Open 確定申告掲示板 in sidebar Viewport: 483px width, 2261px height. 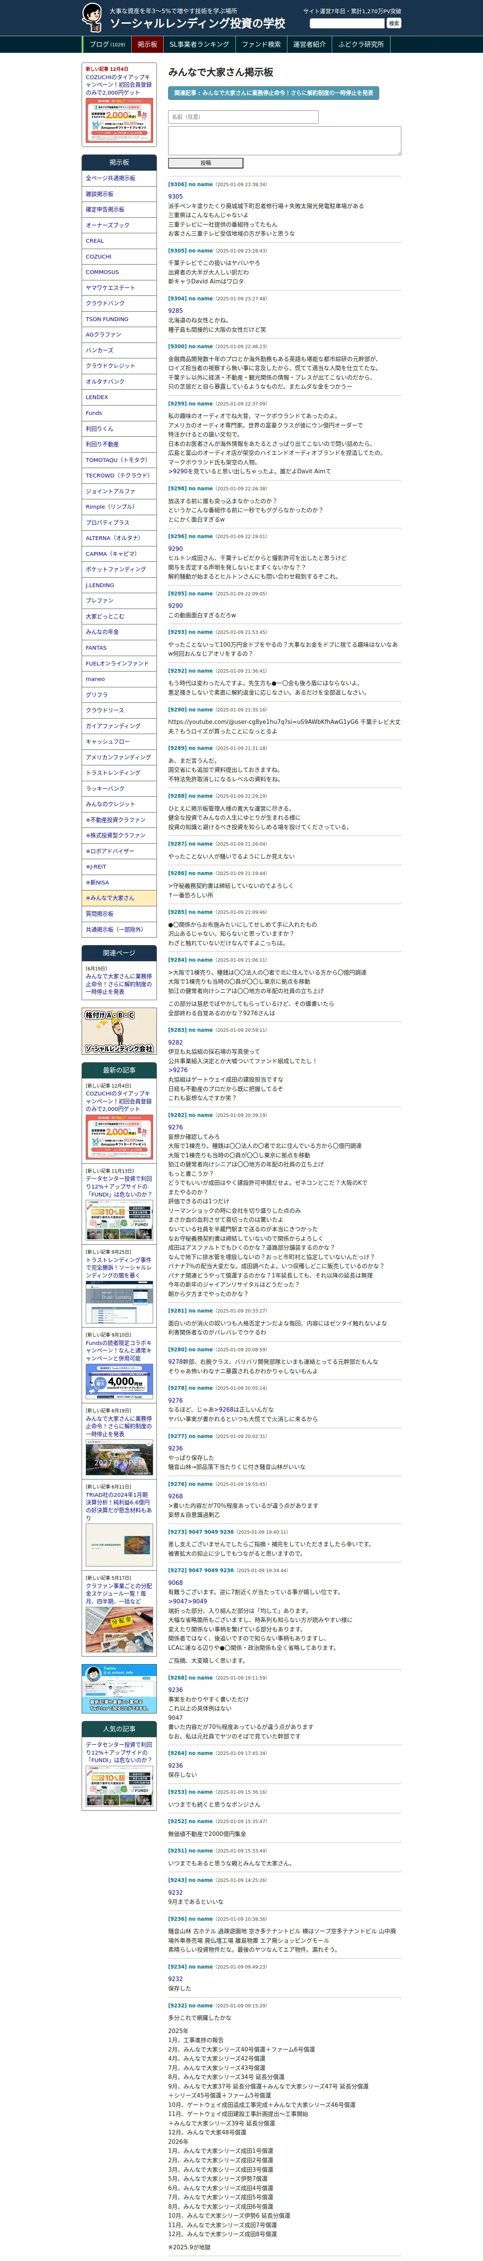[119, 210]
